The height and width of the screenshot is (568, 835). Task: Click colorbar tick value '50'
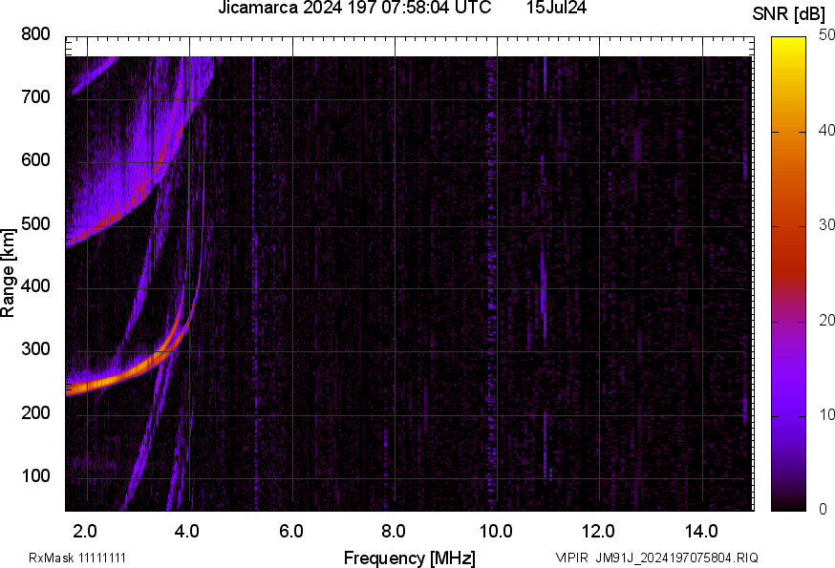pos(826,35)
